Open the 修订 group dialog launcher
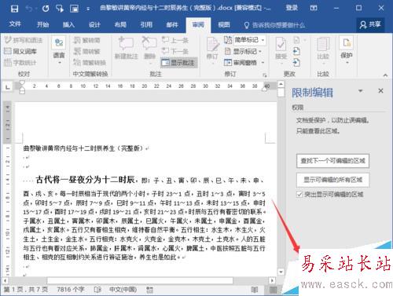The width and height of the screenshot is (393, 296). (265, 75)
